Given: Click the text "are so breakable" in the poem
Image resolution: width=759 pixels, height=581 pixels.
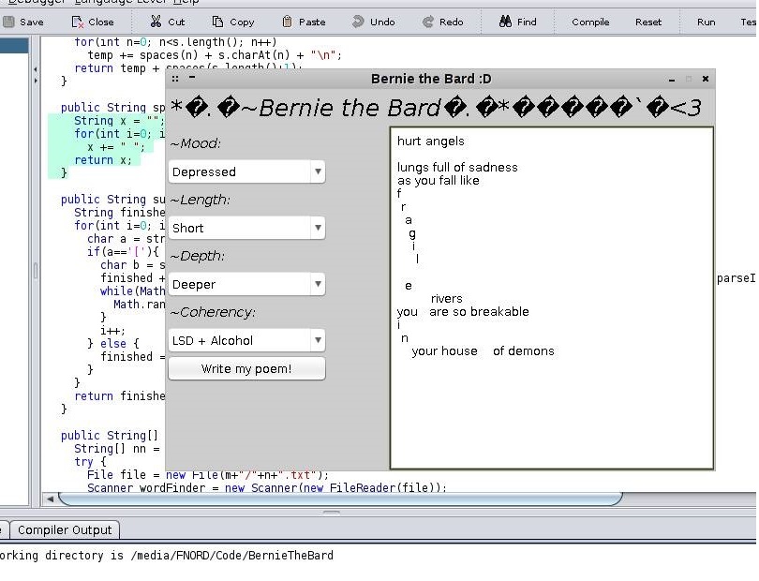Looking at the screenshot, I should [x=479, y=311].
